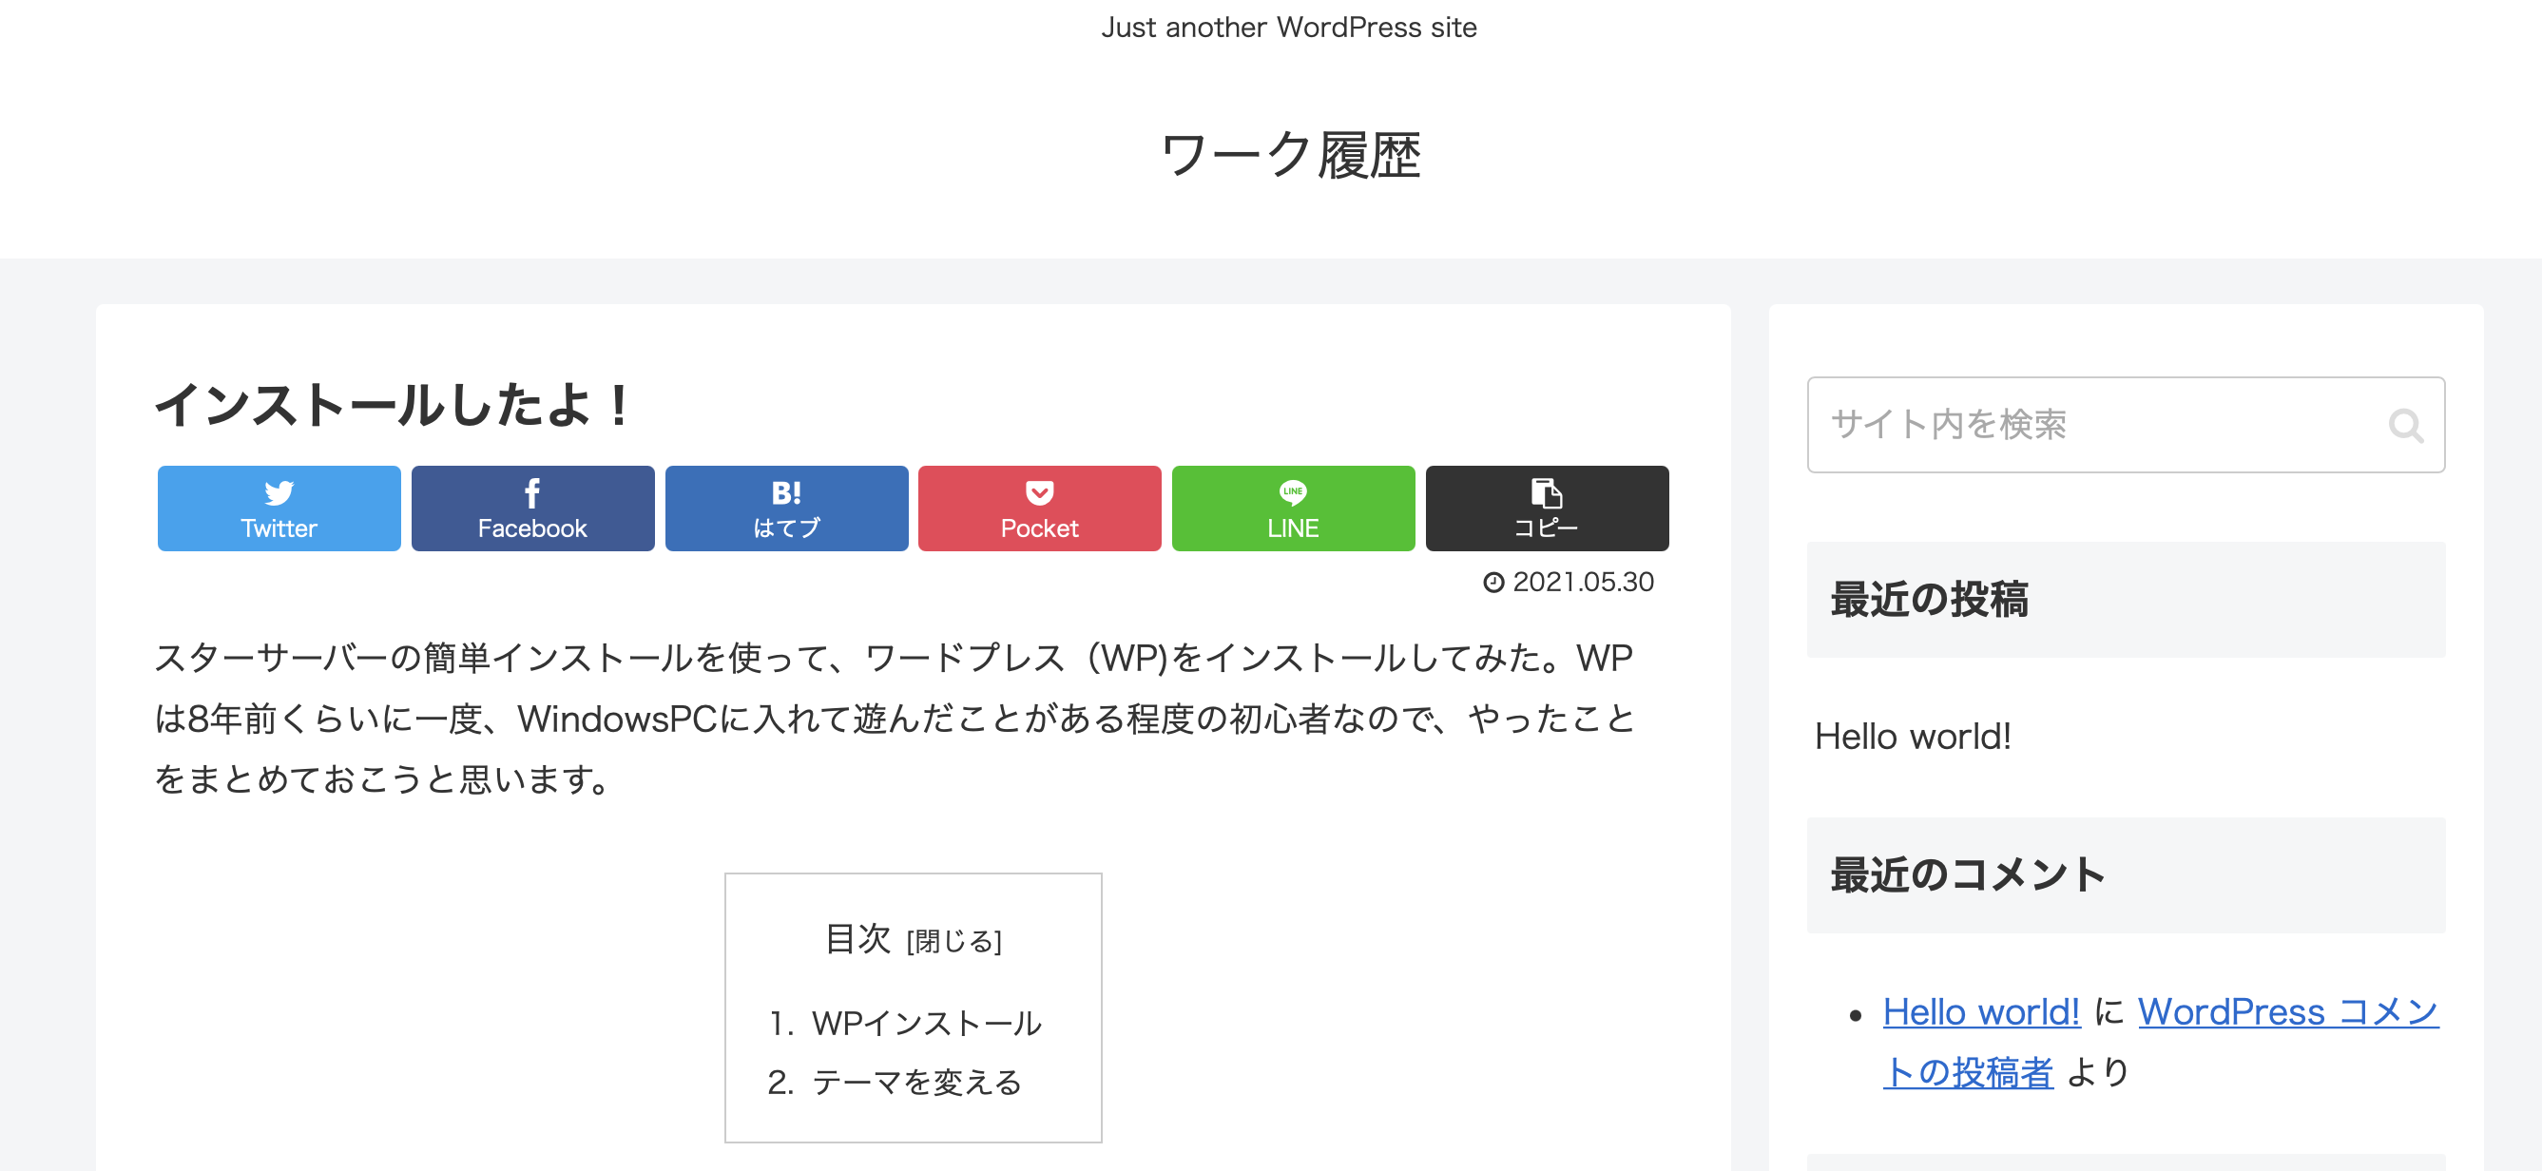Click the Hatena bookmark B! icon

(785, 493)
